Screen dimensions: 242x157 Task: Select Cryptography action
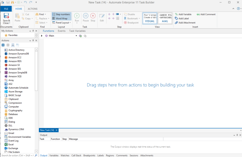pyautogui.click(x=13, y=110)
